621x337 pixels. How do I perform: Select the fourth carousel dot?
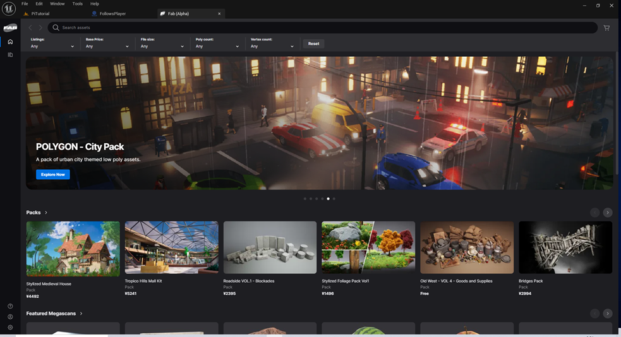point(322,199)
